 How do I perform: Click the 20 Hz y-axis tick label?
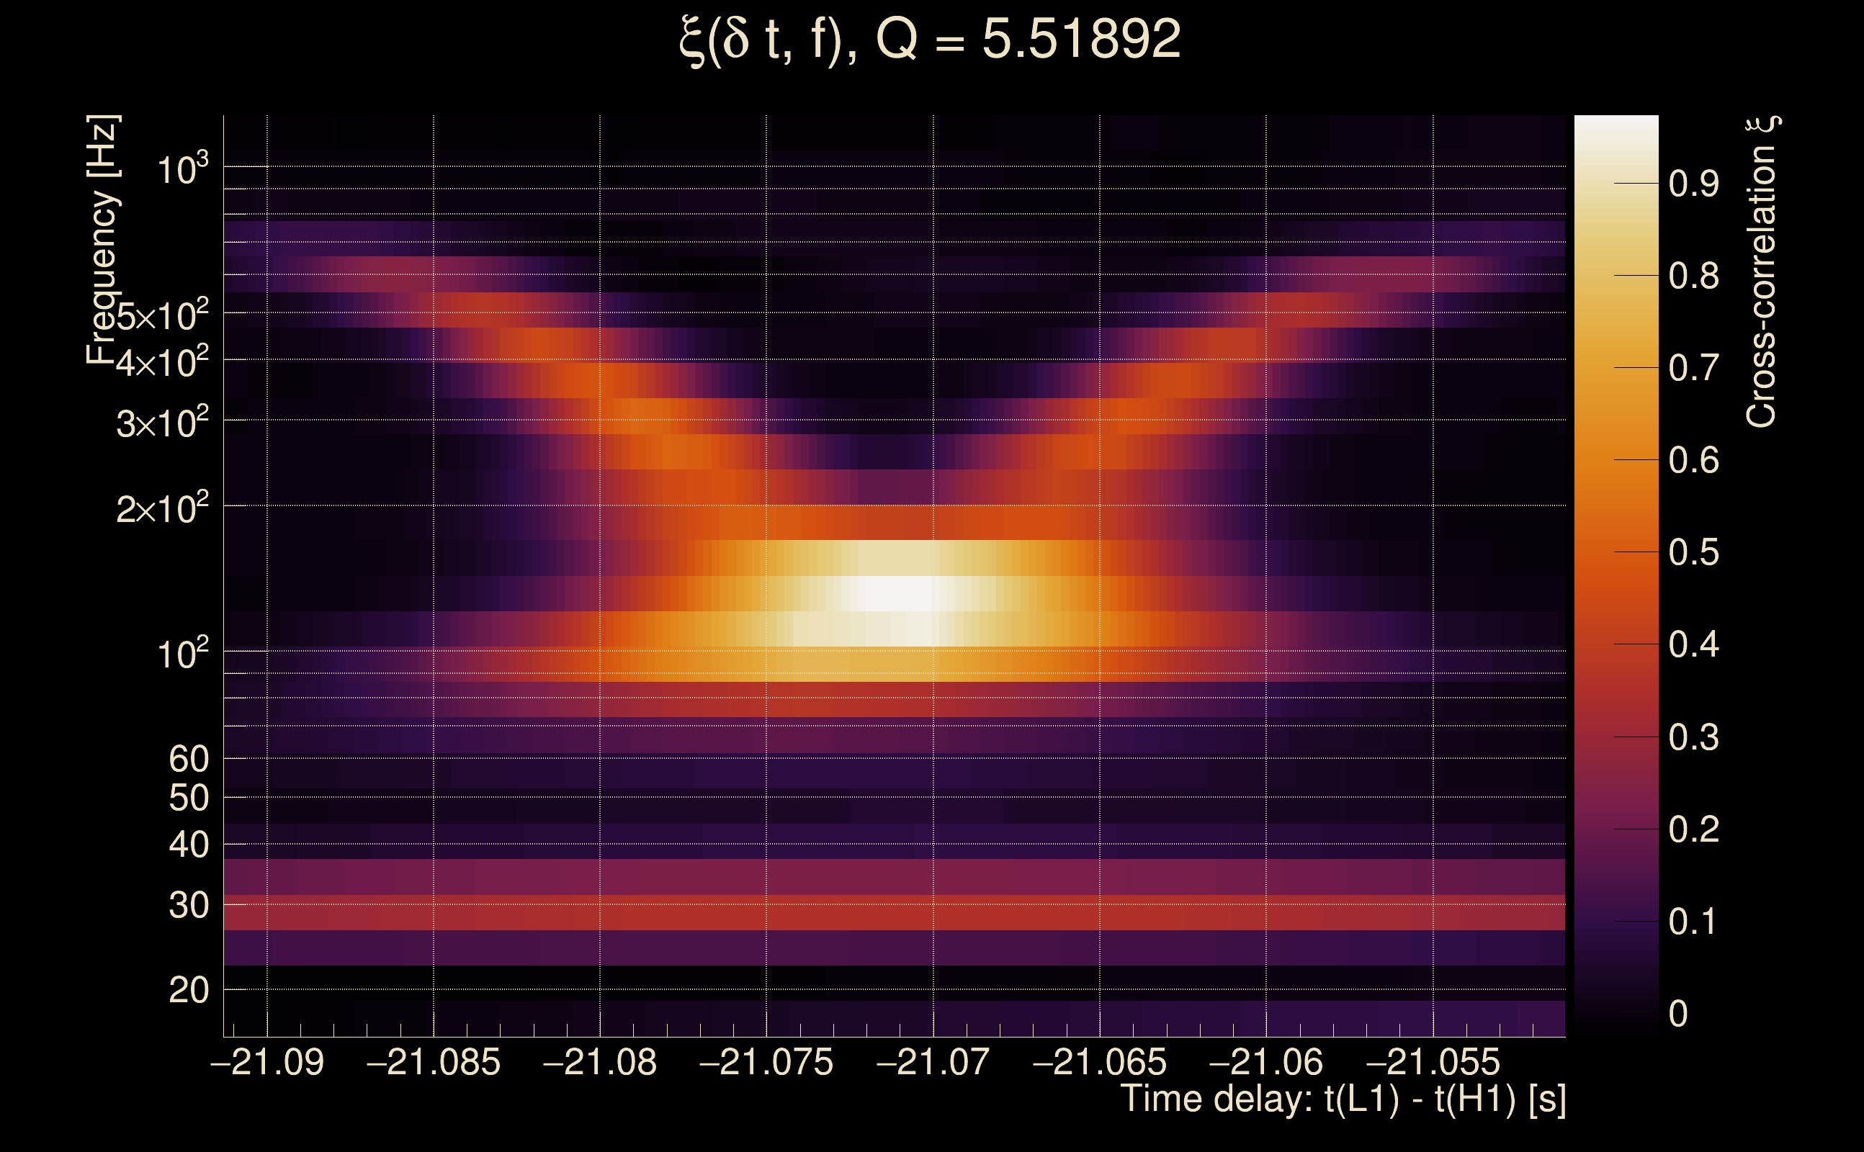[188, 991]
